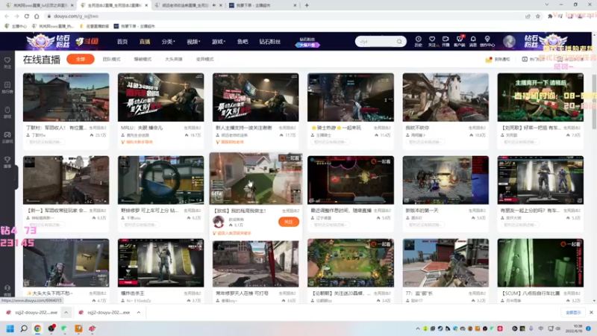Open 游戏 mouse icon in left sidebar
The image size is (597, 336).
tap(7, 112)
